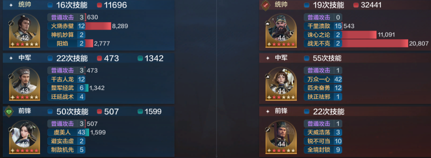Click the red damage marker beside 32441
The height and width of the screenshot is (158, 431).
click(x=356, y=5)
